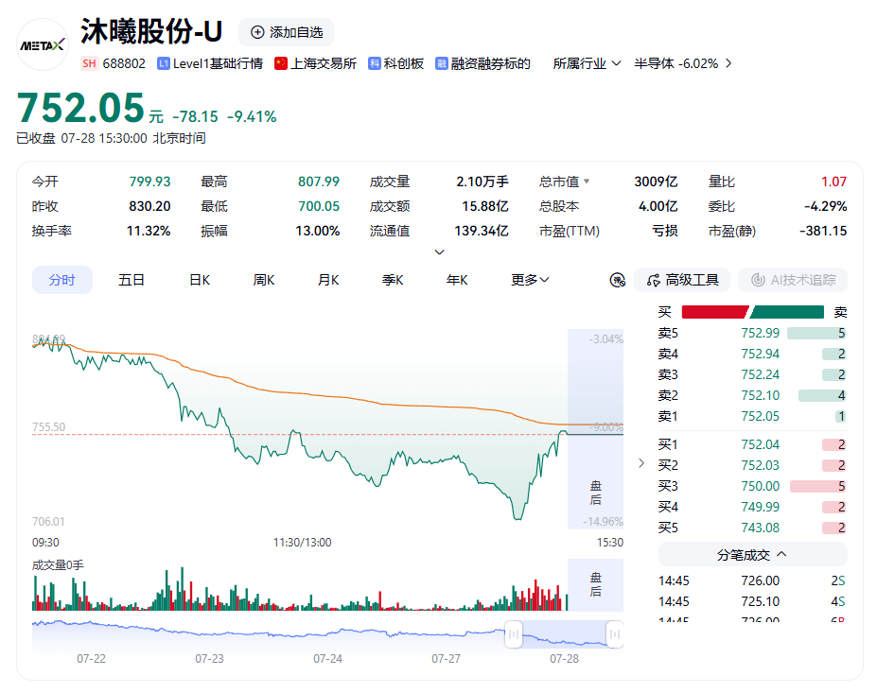Switch to the 五日 chart tab

tap(132, 280)
